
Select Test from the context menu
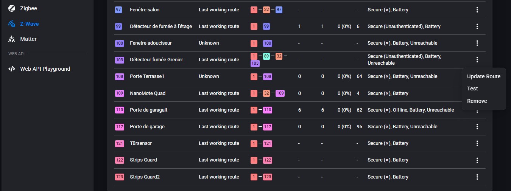[x=472, y=89]
